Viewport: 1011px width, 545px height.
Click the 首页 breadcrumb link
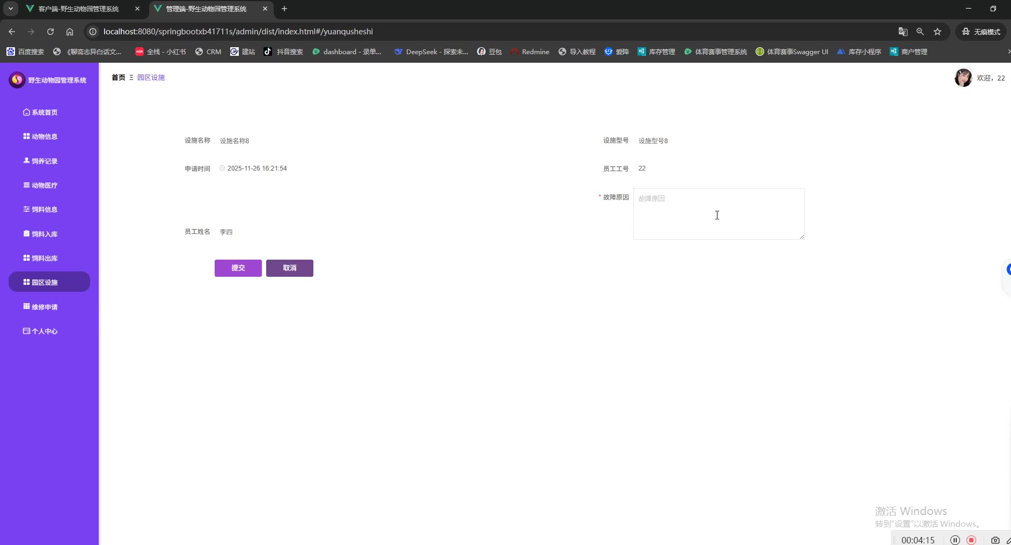119,78
